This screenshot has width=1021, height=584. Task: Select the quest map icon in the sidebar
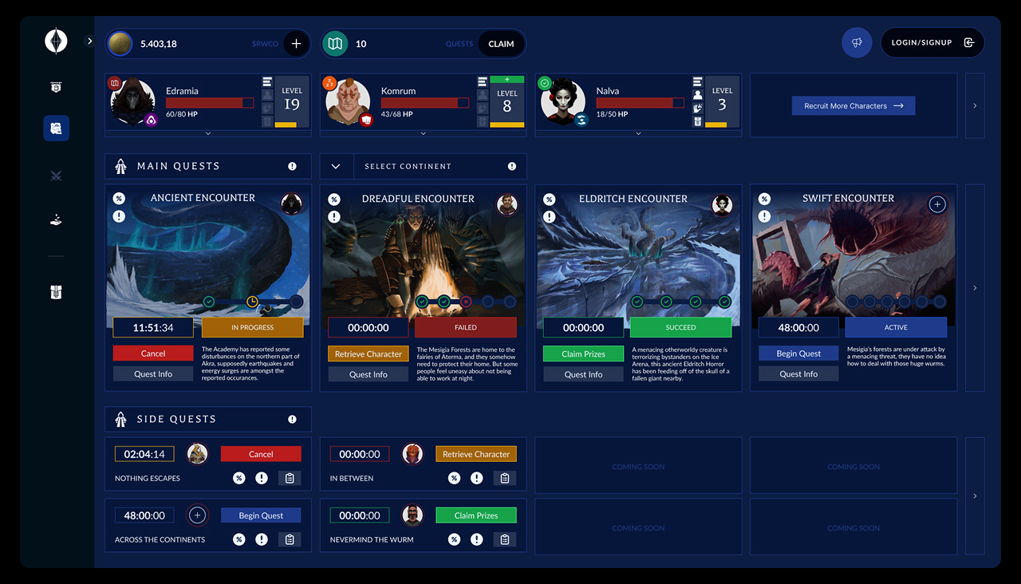tap(56, 128)
